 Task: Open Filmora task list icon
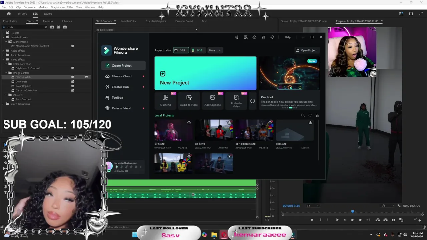(x=246, y=37)
